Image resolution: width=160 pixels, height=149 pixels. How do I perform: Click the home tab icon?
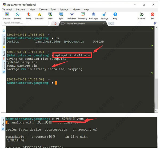[x=55, y=23]
